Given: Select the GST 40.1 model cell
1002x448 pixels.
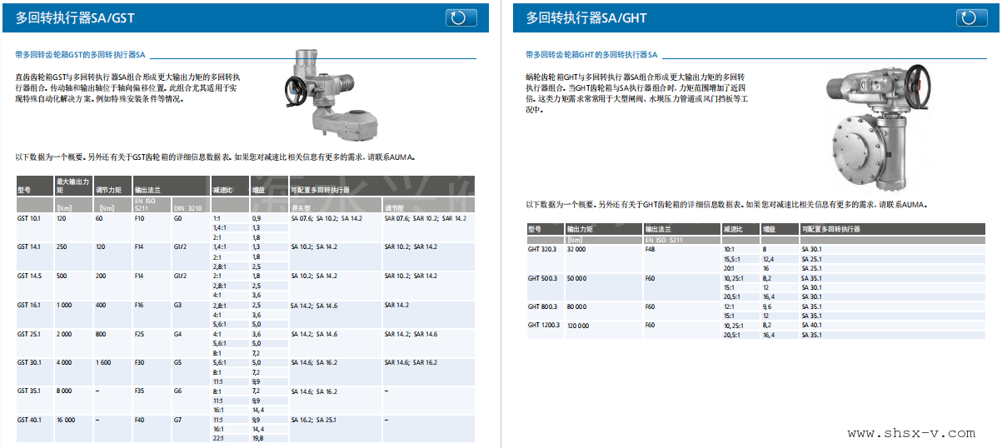Looking at the screenshot, I should point(29,421).
